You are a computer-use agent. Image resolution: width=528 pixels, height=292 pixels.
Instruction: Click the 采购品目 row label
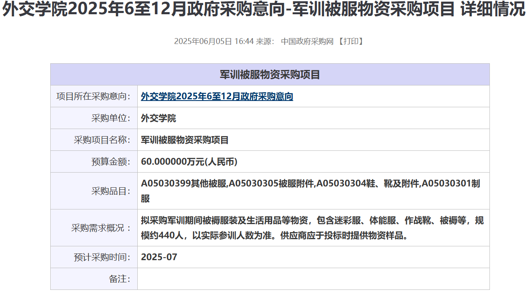pyautogui.click(x=111, y=191)
